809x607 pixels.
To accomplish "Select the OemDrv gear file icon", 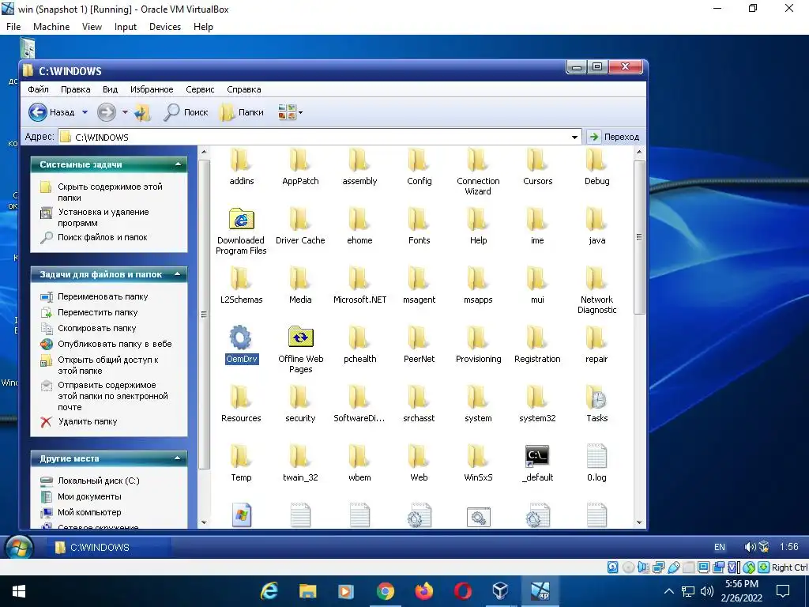I will 241,338.
